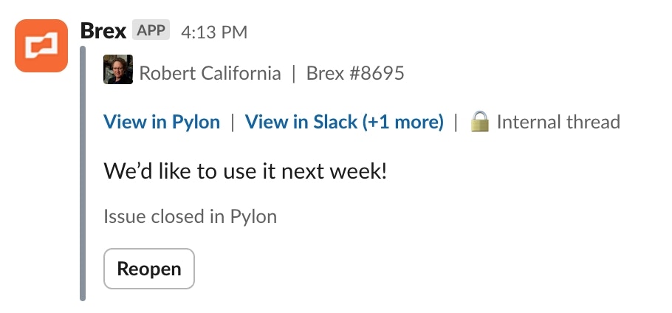The width and height of the screenshot is (672, 313).
Task: Click the divider after Robert California's name
Action: point(294,73)
